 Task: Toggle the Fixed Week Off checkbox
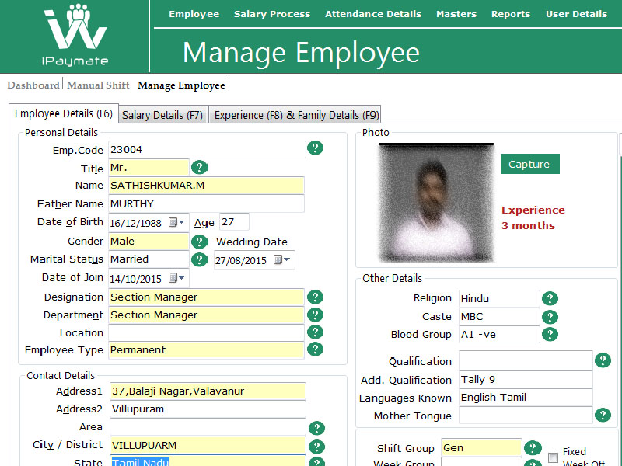click(553, 457)
